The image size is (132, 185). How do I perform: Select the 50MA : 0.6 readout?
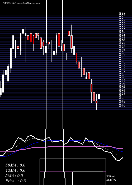(x=15, y=165)
